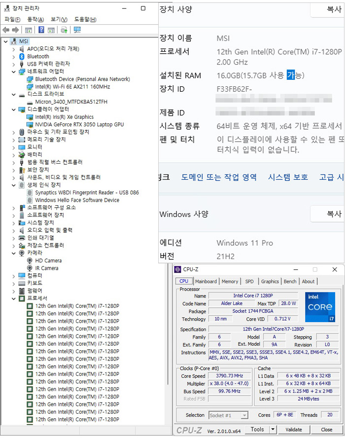345x438 pixels.
Task: Select the Bluetooth category icon
Action: point(22,56)
